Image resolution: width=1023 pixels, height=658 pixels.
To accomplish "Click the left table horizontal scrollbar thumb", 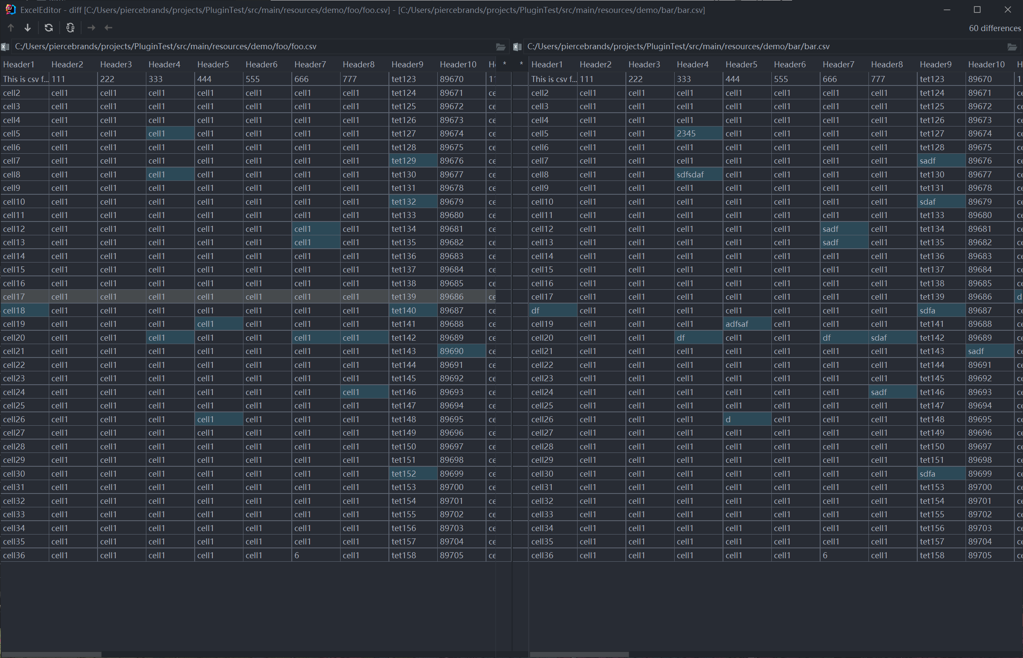I will pyautogui.click(x=51, y=655).
